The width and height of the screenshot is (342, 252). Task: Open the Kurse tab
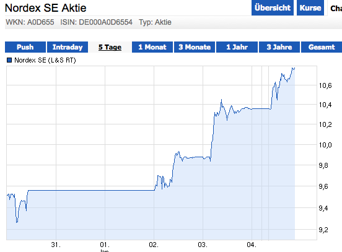(310, 8)
